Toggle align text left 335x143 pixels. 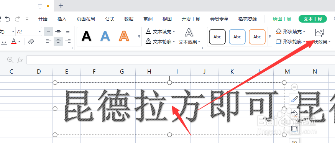point(49,41)
